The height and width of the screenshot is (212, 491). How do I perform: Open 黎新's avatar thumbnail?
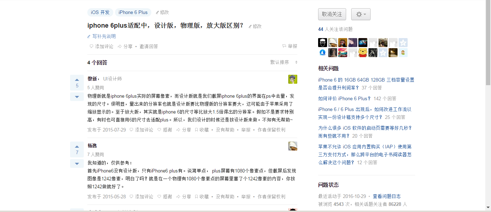293,79
